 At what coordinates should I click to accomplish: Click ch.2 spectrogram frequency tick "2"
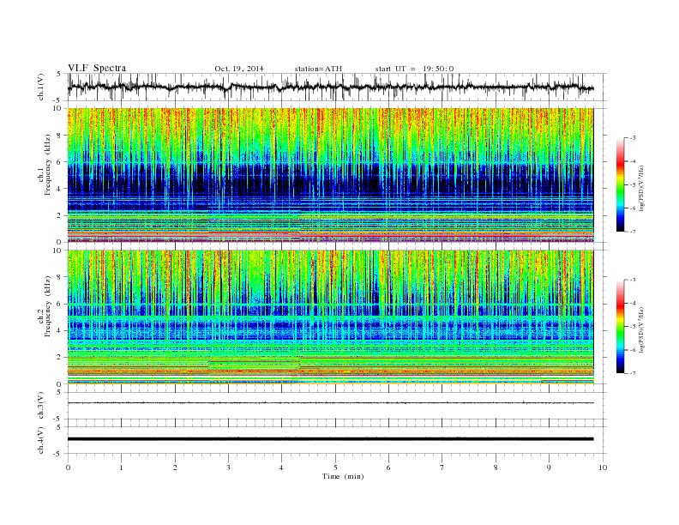click(x=60, y=358)
